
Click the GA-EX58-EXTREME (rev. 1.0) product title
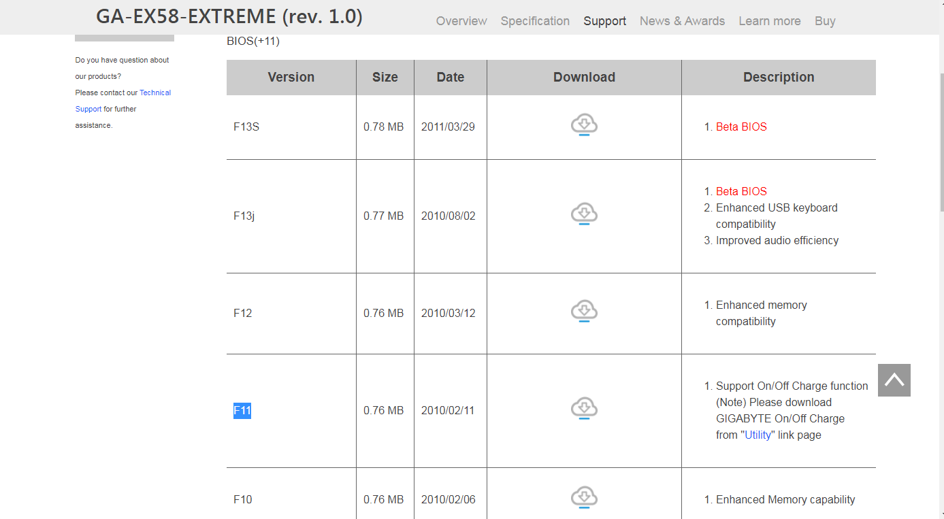pyautogui.click(x=229, y=16)
